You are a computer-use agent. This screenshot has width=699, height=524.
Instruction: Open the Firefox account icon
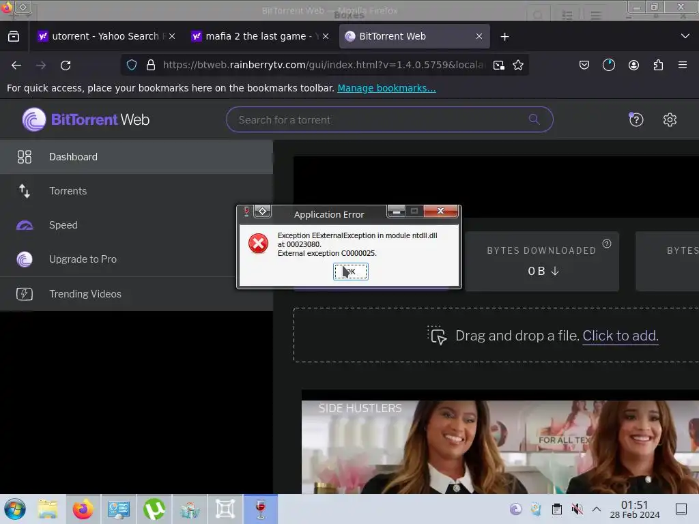tap(633, 65)
